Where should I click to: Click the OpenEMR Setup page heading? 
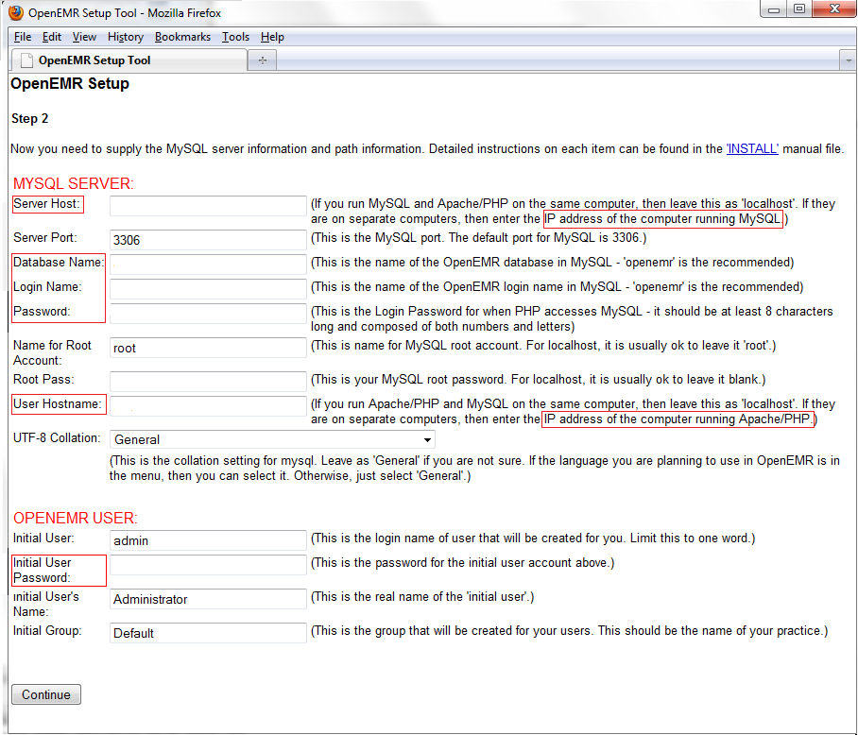coord(70,84)
